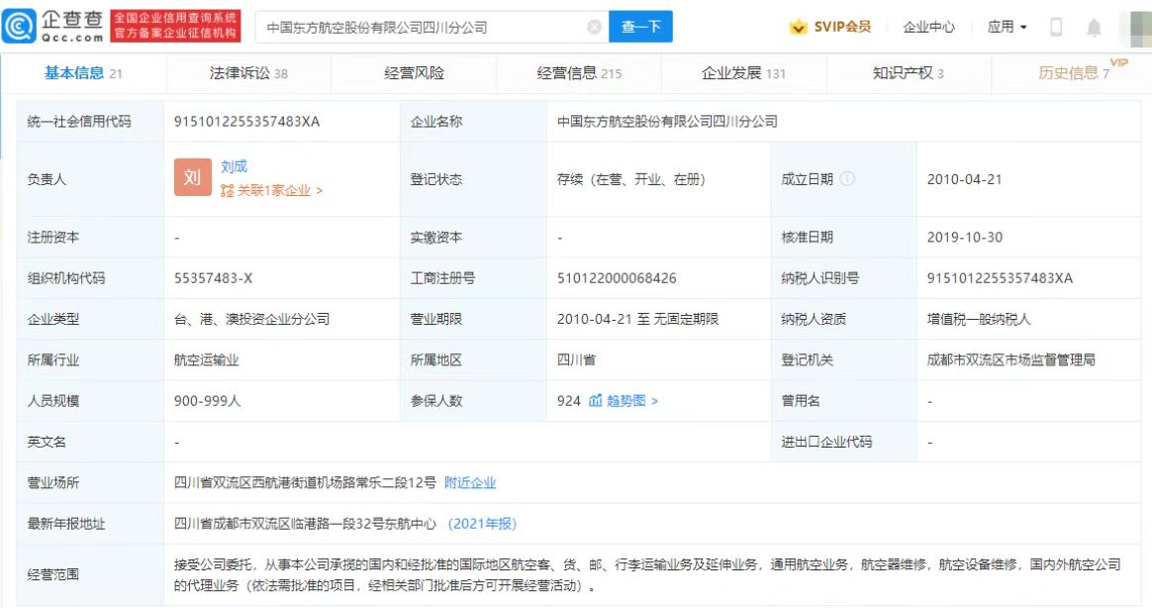
Task: Click the related-enterprise graph icon
Action: (x=227, y=190)
